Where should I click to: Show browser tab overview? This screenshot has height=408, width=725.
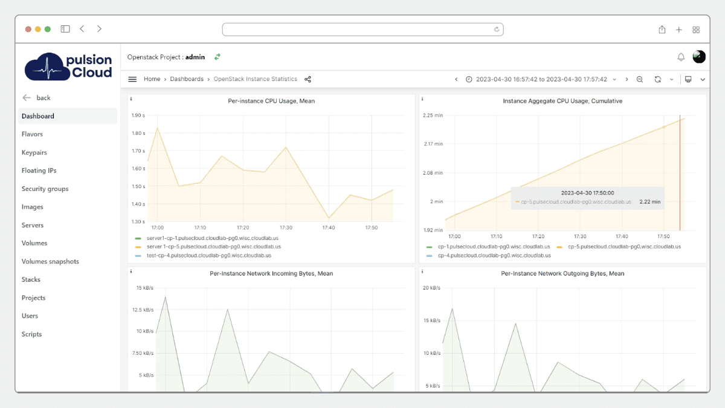pyautogui.click(x=696, y=29)
